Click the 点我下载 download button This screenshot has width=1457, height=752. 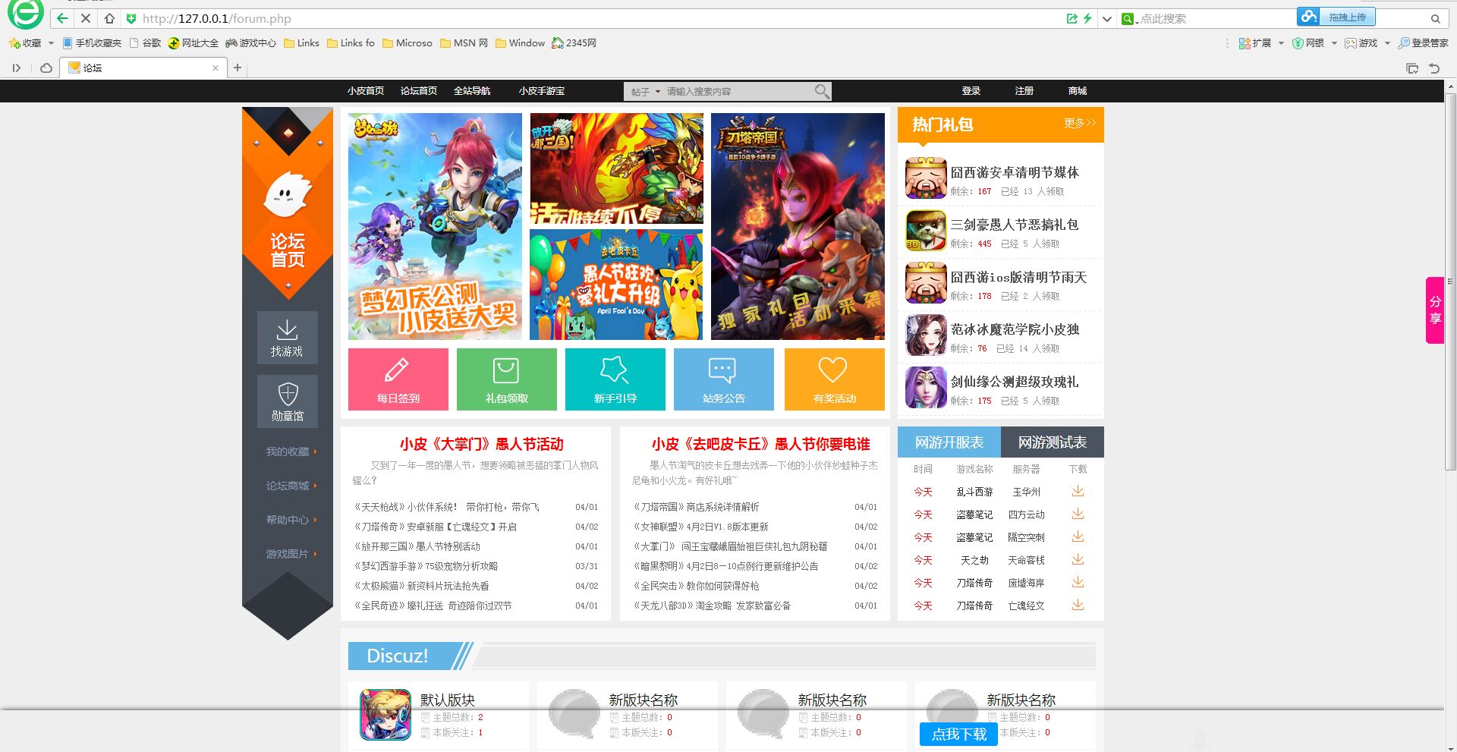point(959,734)
